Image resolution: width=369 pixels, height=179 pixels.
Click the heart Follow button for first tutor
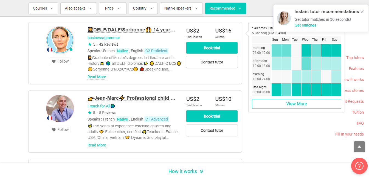click(60, 61)
